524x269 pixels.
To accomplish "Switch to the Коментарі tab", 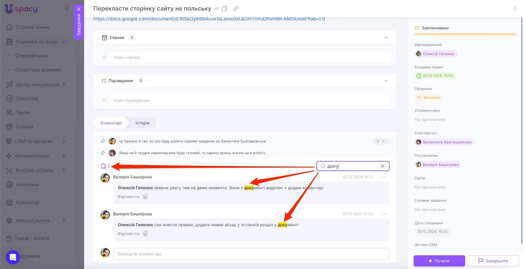I will (111, 123).
